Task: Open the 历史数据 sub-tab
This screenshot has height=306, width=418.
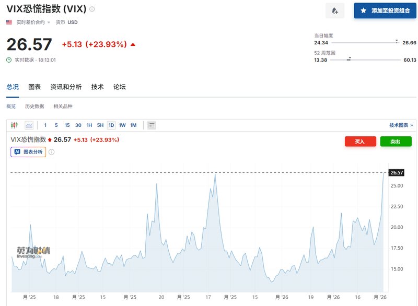Action: 34,107
